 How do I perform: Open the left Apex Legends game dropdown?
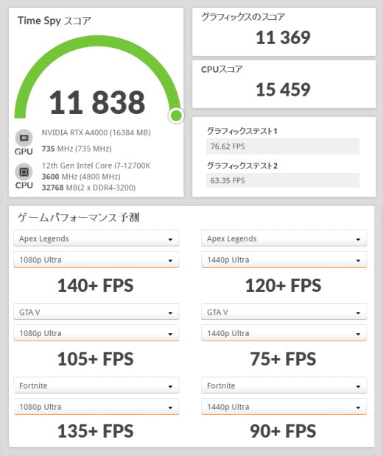(x=96, y=238)
